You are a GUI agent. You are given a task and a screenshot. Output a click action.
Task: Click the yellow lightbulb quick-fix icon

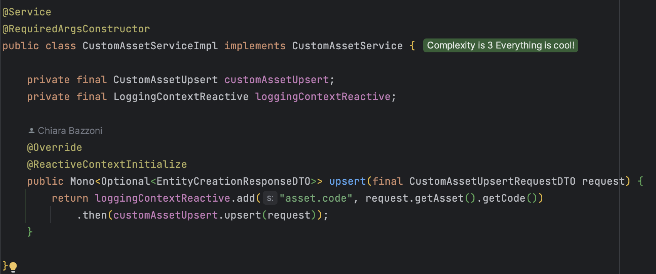(x=13, y=267)
